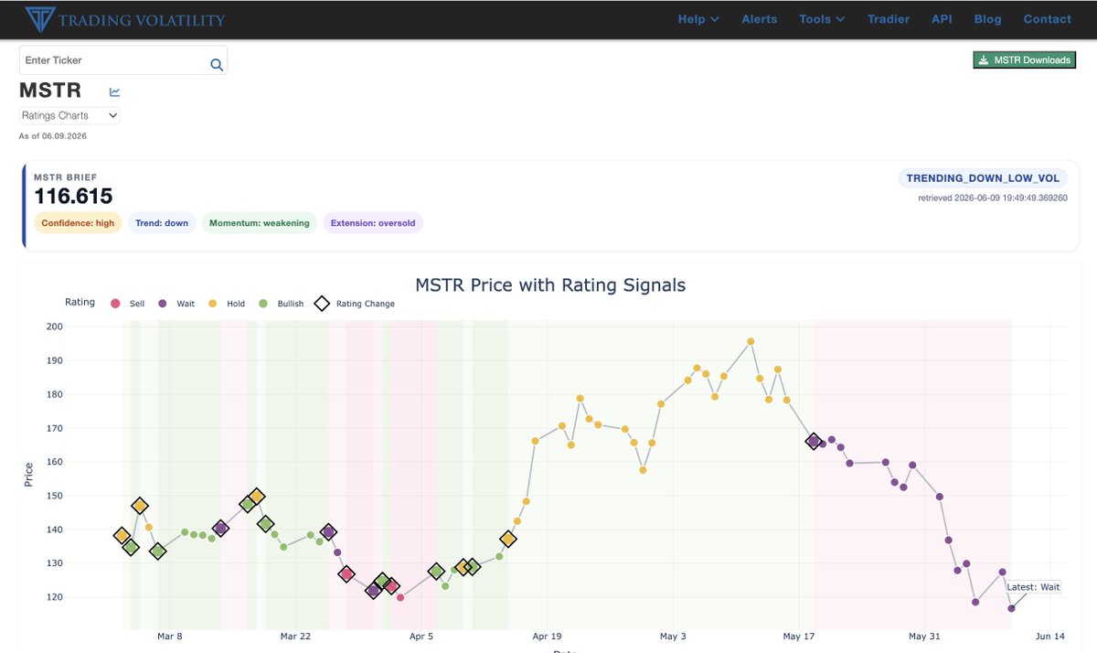Click the Trading Volatility logo
Image resolution: width=1097 pixels, height=653 pixels.
point(125,19)
